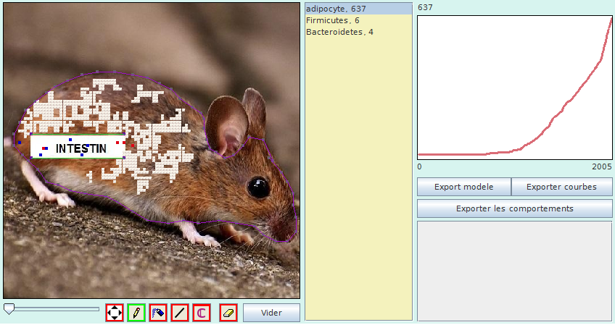Select the pencil drawing tool

tap(136, 313)
